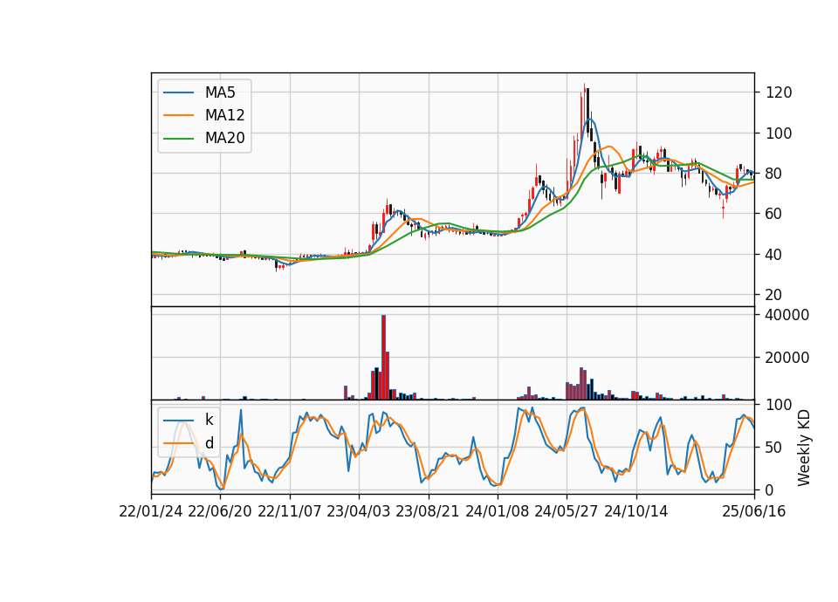This screenshot has height=602, width=838.
Task: Click the 22/11/07 date tick label
Action: [290, 512]
